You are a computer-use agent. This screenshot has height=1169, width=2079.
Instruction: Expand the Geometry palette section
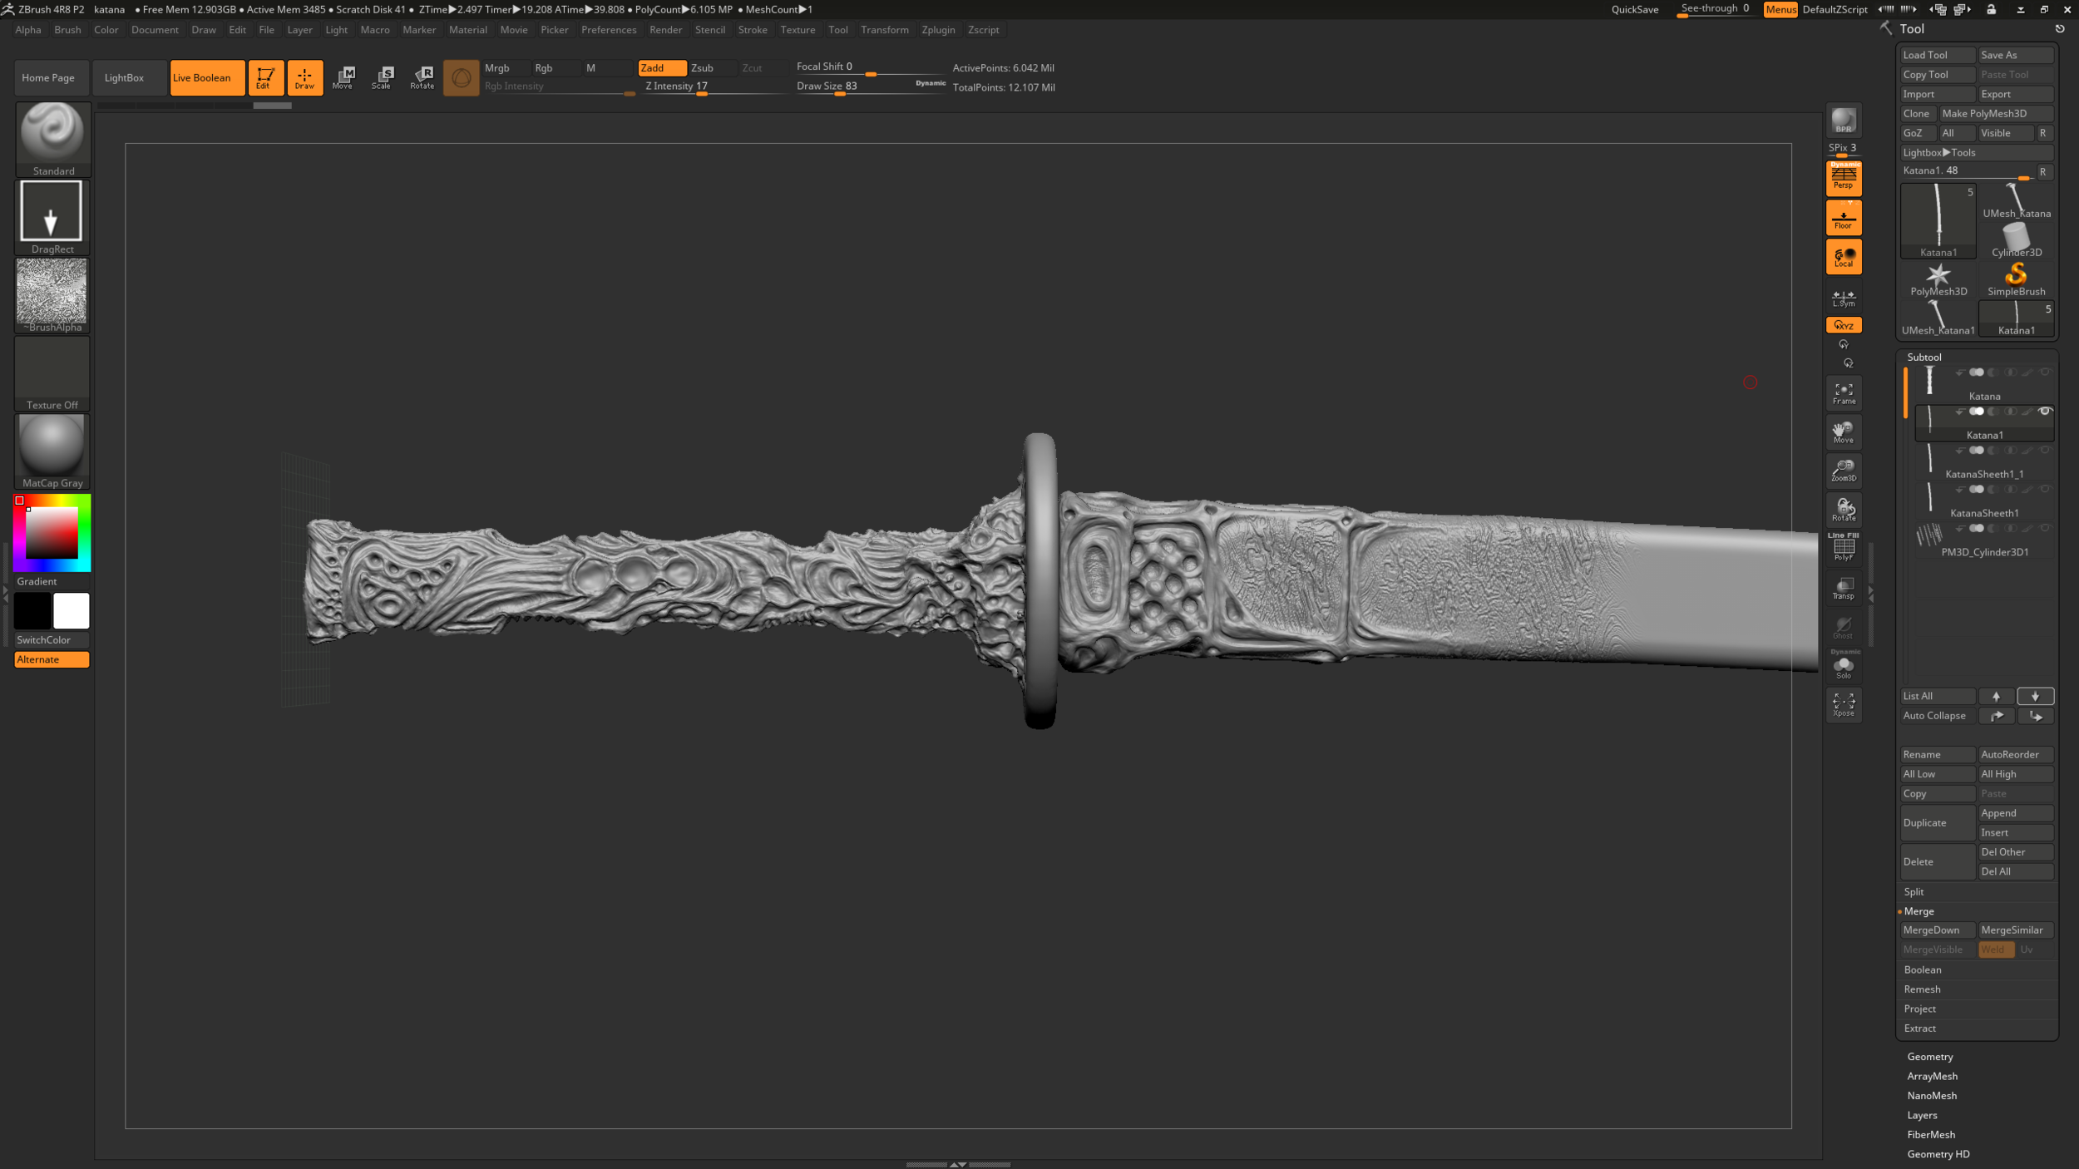[x=1929, y=1057]
